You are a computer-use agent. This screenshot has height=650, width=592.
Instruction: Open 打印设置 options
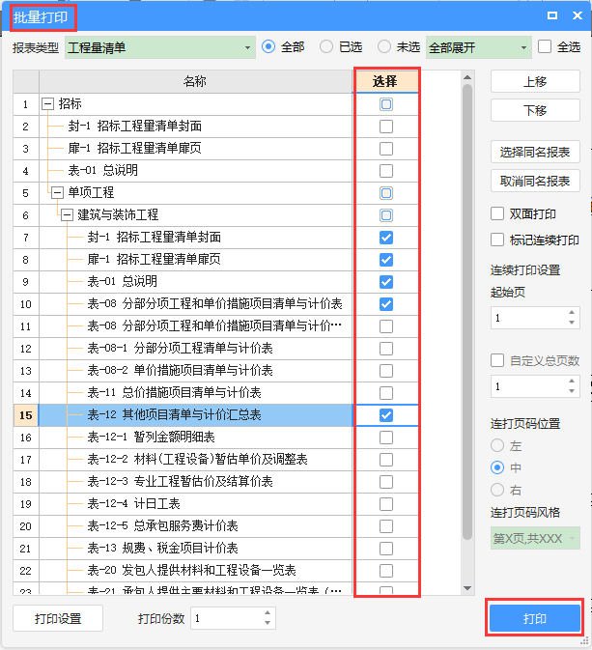(58, 619)
